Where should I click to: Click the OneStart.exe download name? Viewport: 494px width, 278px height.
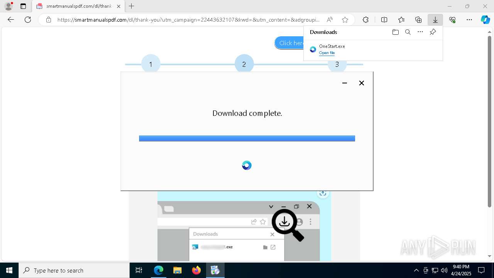pyautogui.click(x=332, y=46)
